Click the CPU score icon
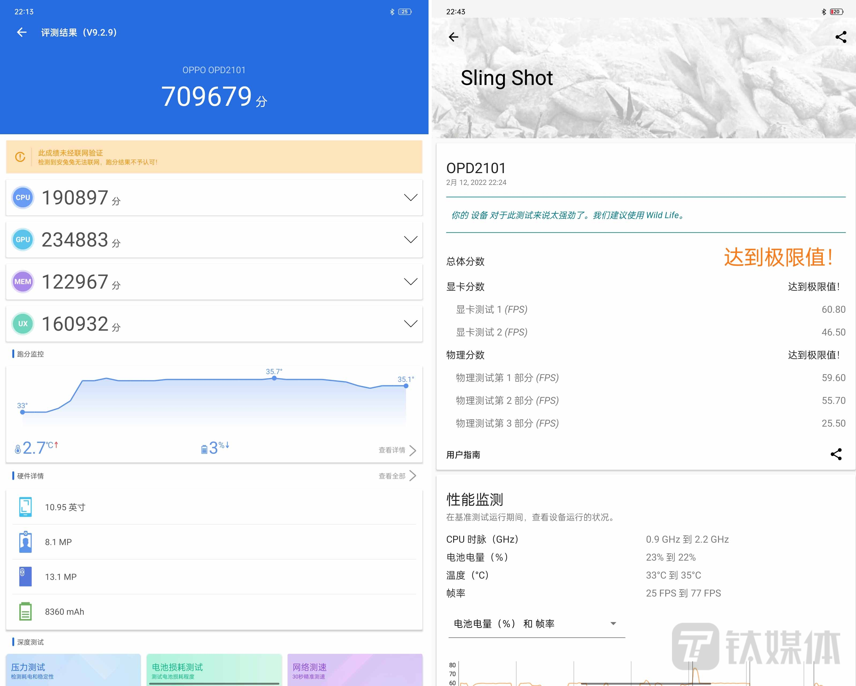856x686 pixels. pyautogui.click(x=22, y=197)
